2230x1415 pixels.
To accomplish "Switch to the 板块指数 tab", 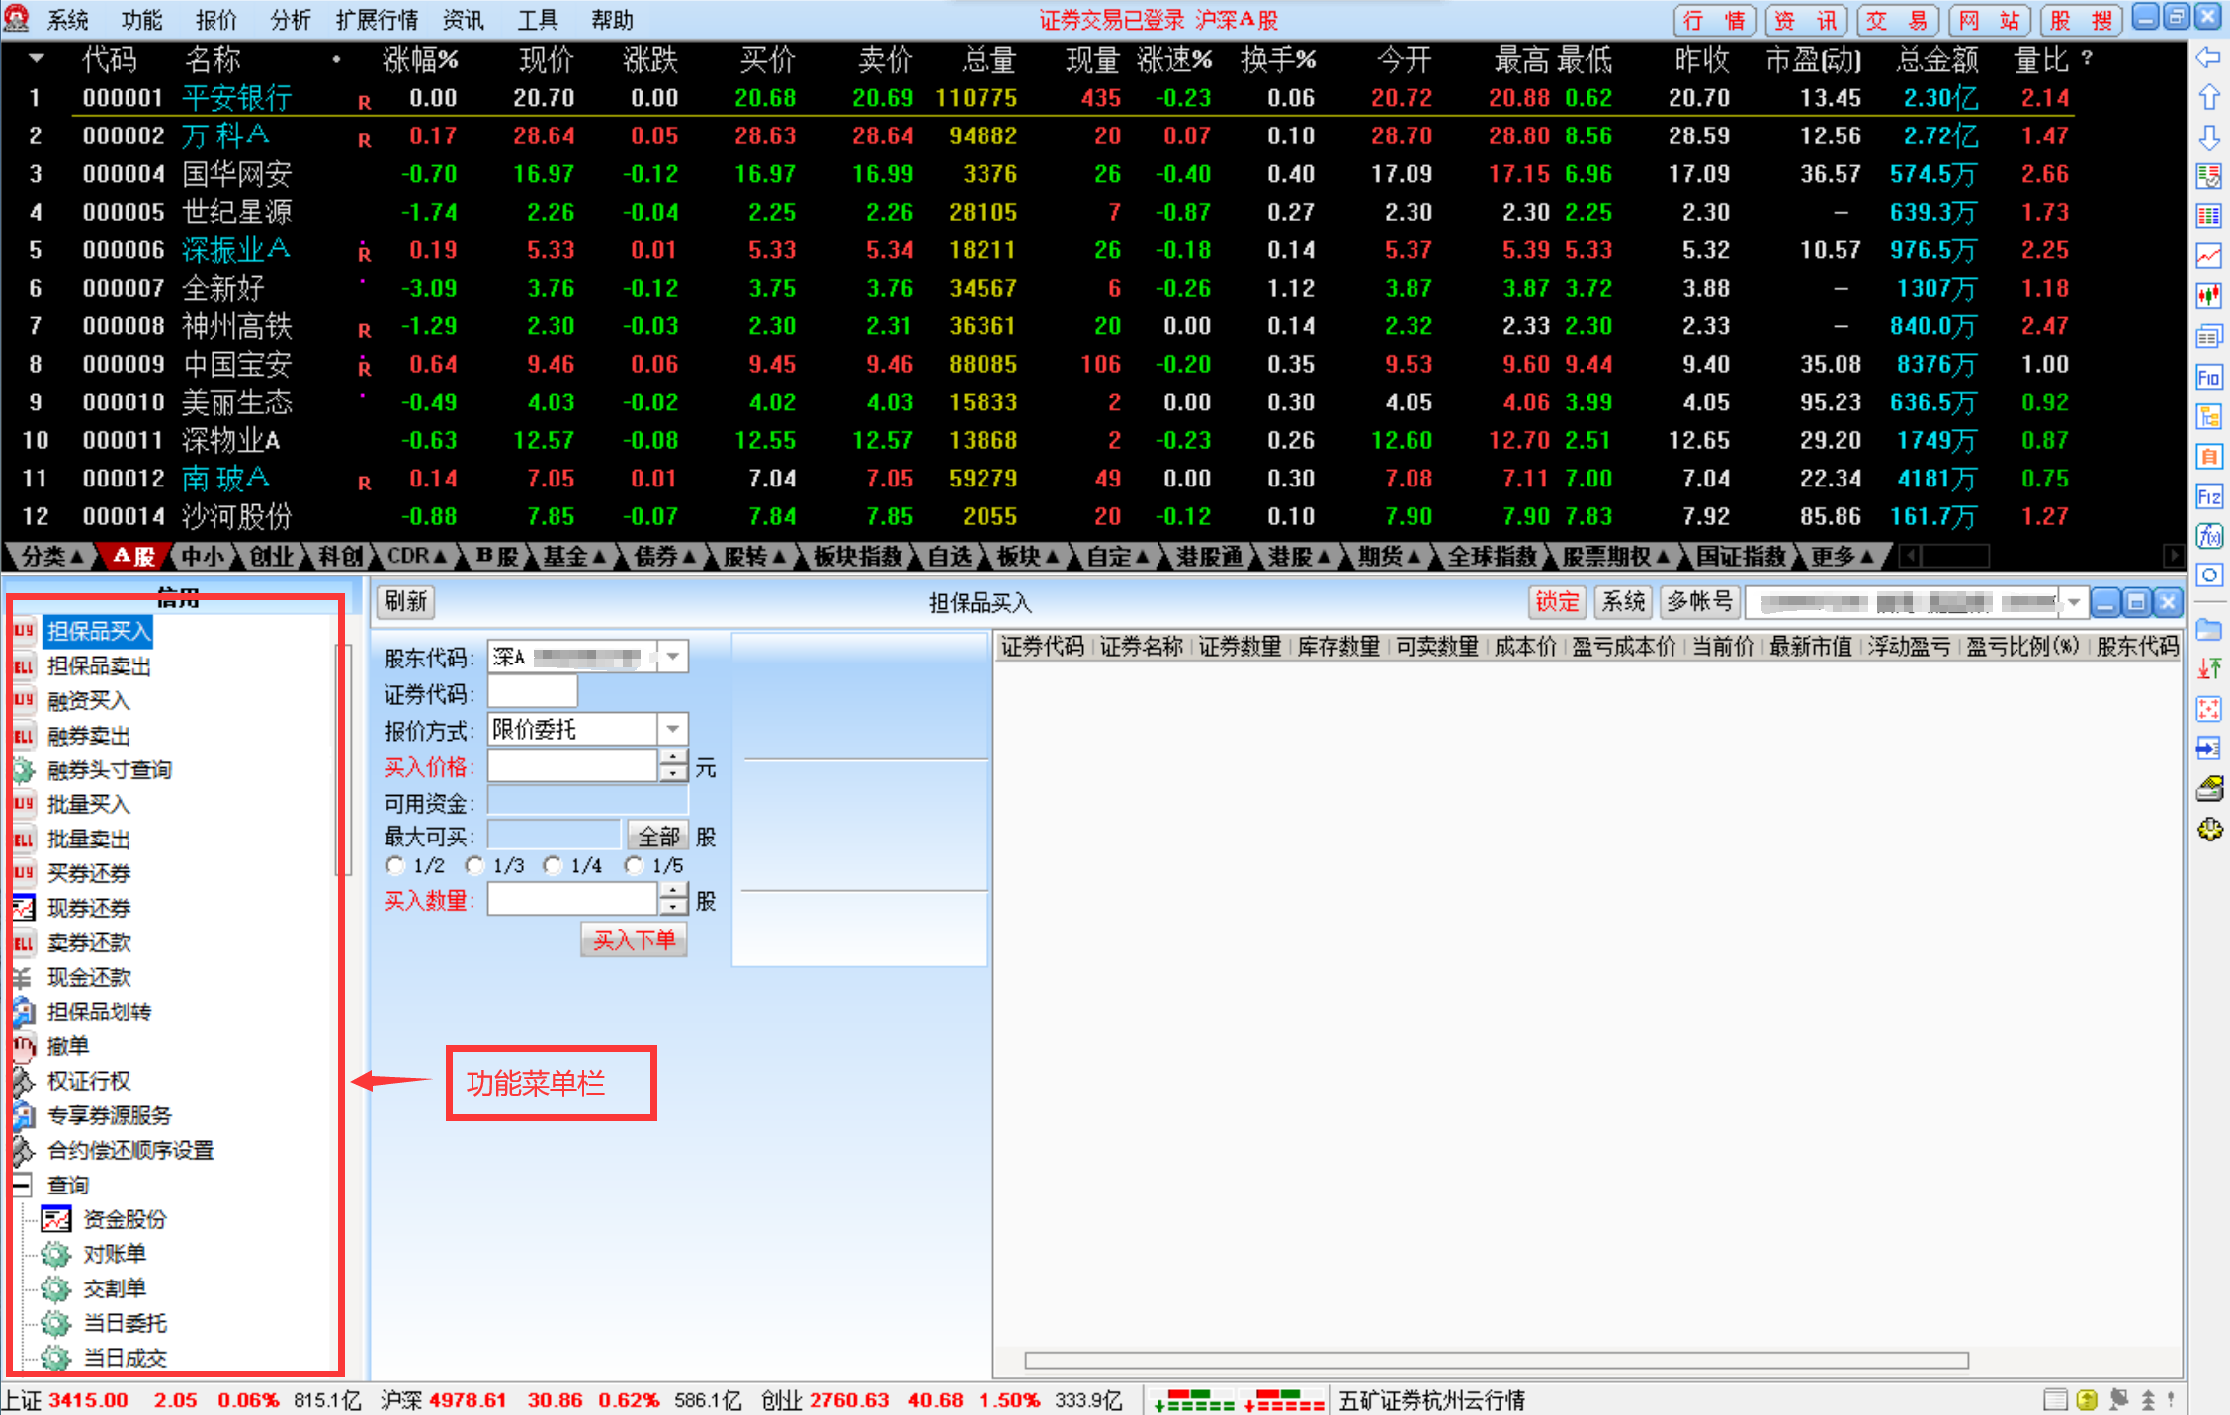I will click(857, 557).
